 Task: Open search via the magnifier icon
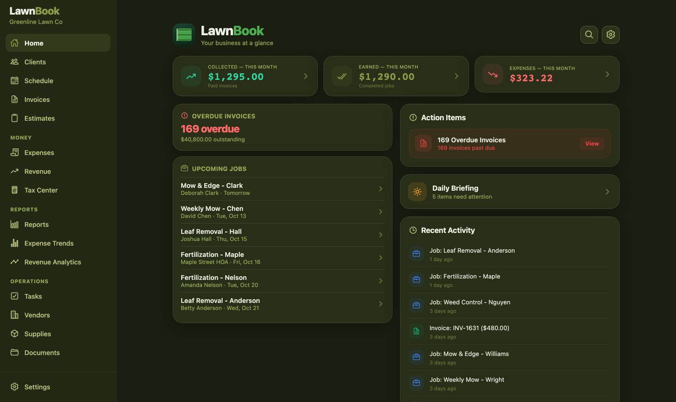pos(589,35)
